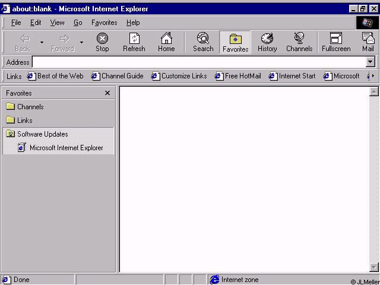380x285 pixels.
Task: Open the History pane
Action: (x=267, y=42)
